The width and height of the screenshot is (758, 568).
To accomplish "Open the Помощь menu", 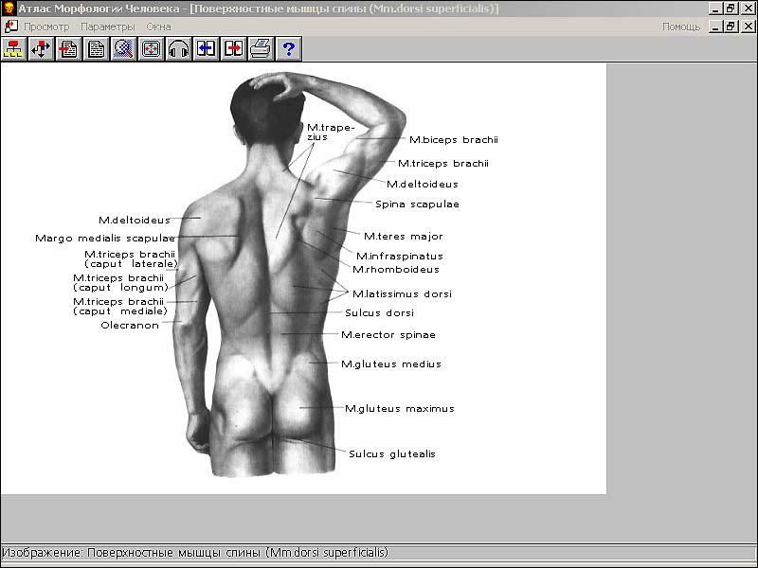I will 680,27.
